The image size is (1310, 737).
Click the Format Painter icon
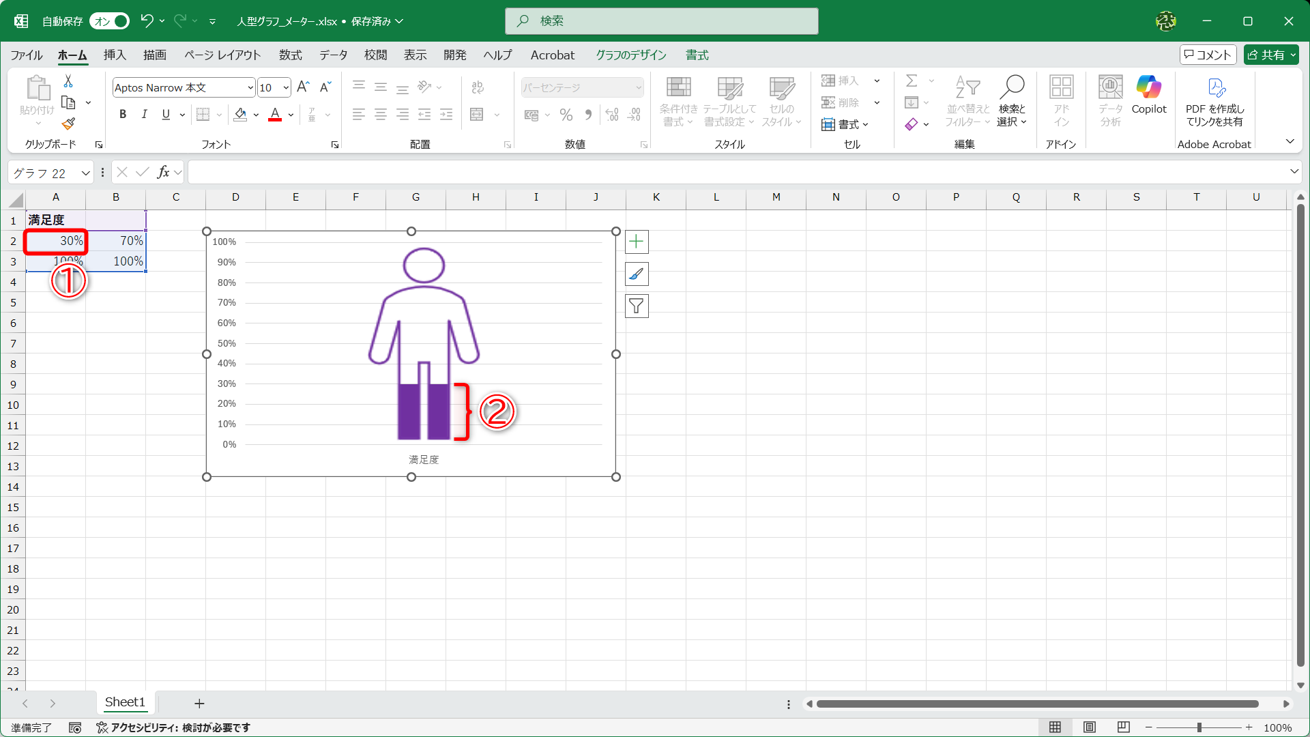click(x=68, y=124)
